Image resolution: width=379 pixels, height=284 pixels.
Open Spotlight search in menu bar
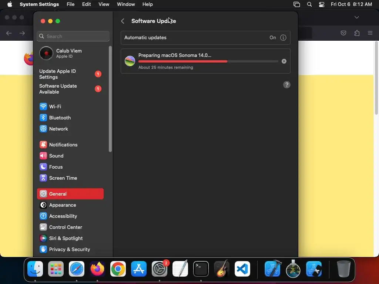click(309, 4)
